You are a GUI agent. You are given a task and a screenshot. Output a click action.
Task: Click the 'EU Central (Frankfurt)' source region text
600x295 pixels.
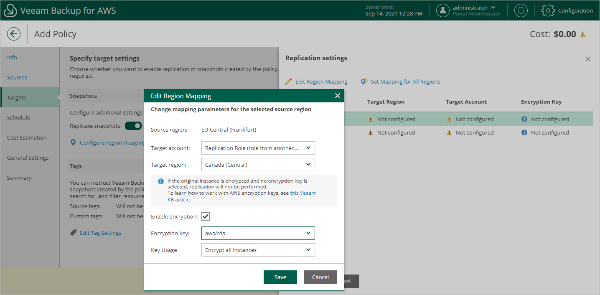click(229, 130)
